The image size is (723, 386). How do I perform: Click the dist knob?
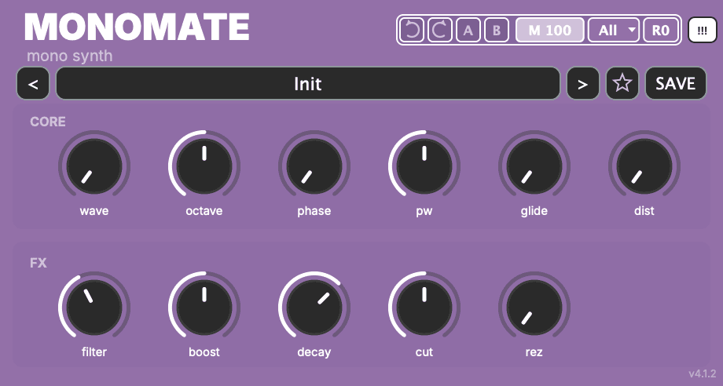(644, 166)
